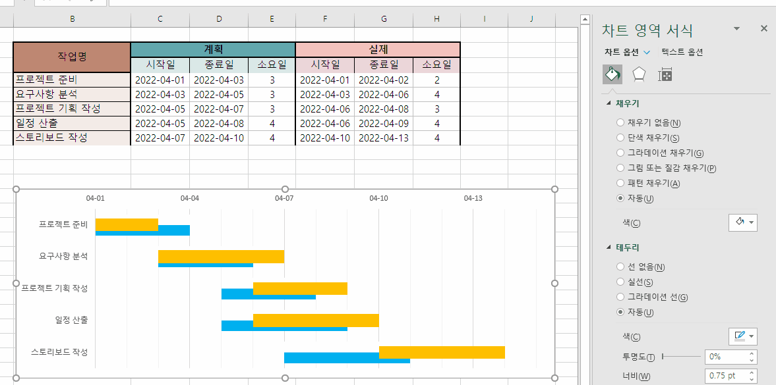776x385 pixels.
Task: Click the 04-13 chart axis label
Action: click(x=473, y=198)
